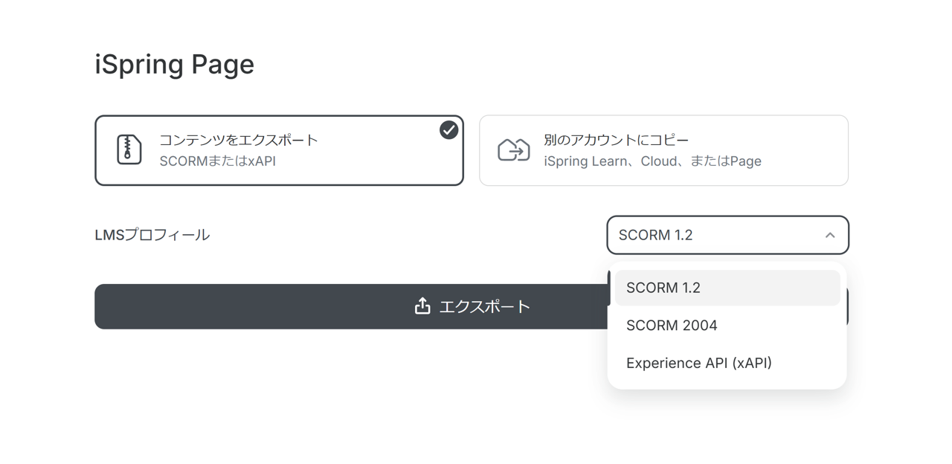This screenshot has width=952, height=464.
Task: Click the iSpring Page heading
Action: point(174,64)
